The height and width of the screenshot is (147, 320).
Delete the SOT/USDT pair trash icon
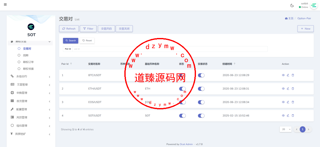[x=293, y=116]
